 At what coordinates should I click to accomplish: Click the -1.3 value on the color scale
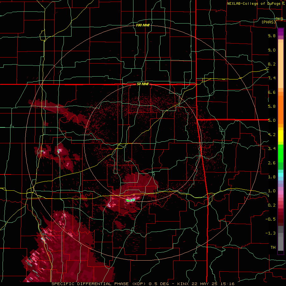click(x=270, y=233)
